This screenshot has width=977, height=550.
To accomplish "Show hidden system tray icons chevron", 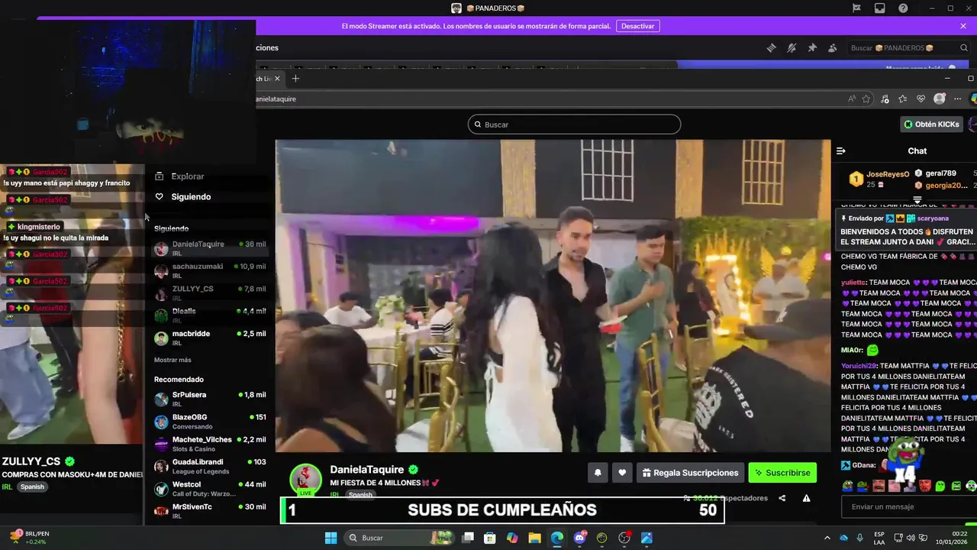I will click(827, 538).
